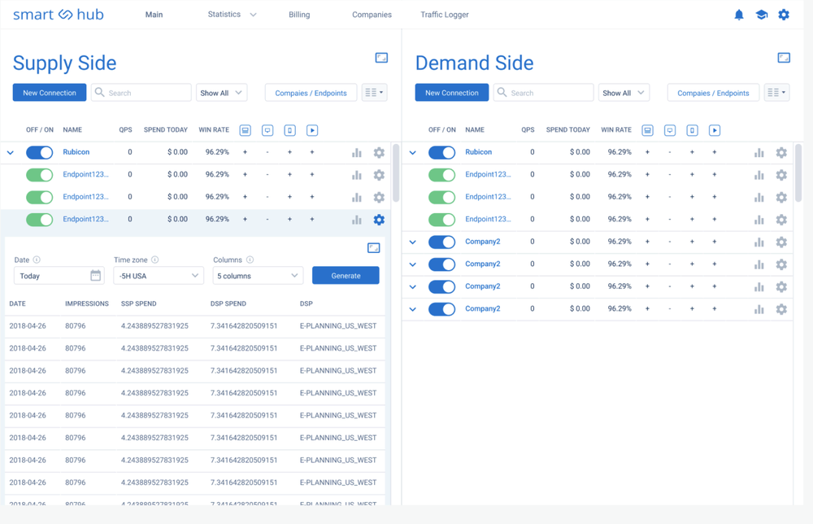
Task: Toggle the highlighted Endpoint123 row switch
Action: point(39,220)
